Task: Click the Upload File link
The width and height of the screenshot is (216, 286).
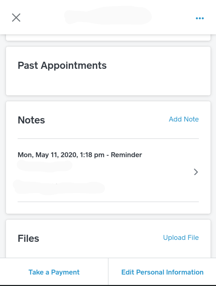Action: [181, 238]
